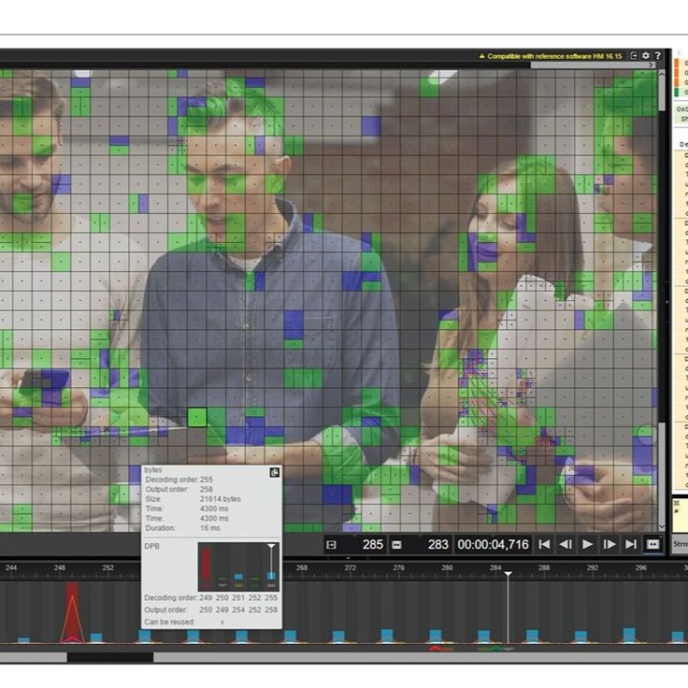Viewport: 688px width, 688px height.
Task: Click the compatibility warning triangle icon
Action: 481,56
